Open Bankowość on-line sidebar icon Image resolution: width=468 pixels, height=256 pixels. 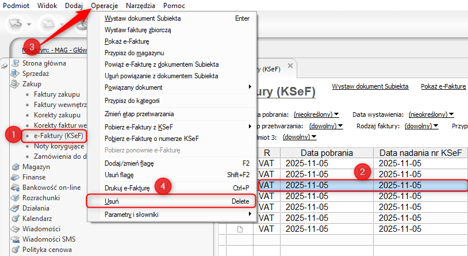(x=16, y=188)
